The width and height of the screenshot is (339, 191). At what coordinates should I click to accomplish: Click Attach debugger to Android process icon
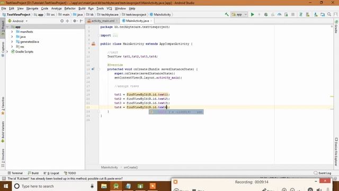point(286,14)
